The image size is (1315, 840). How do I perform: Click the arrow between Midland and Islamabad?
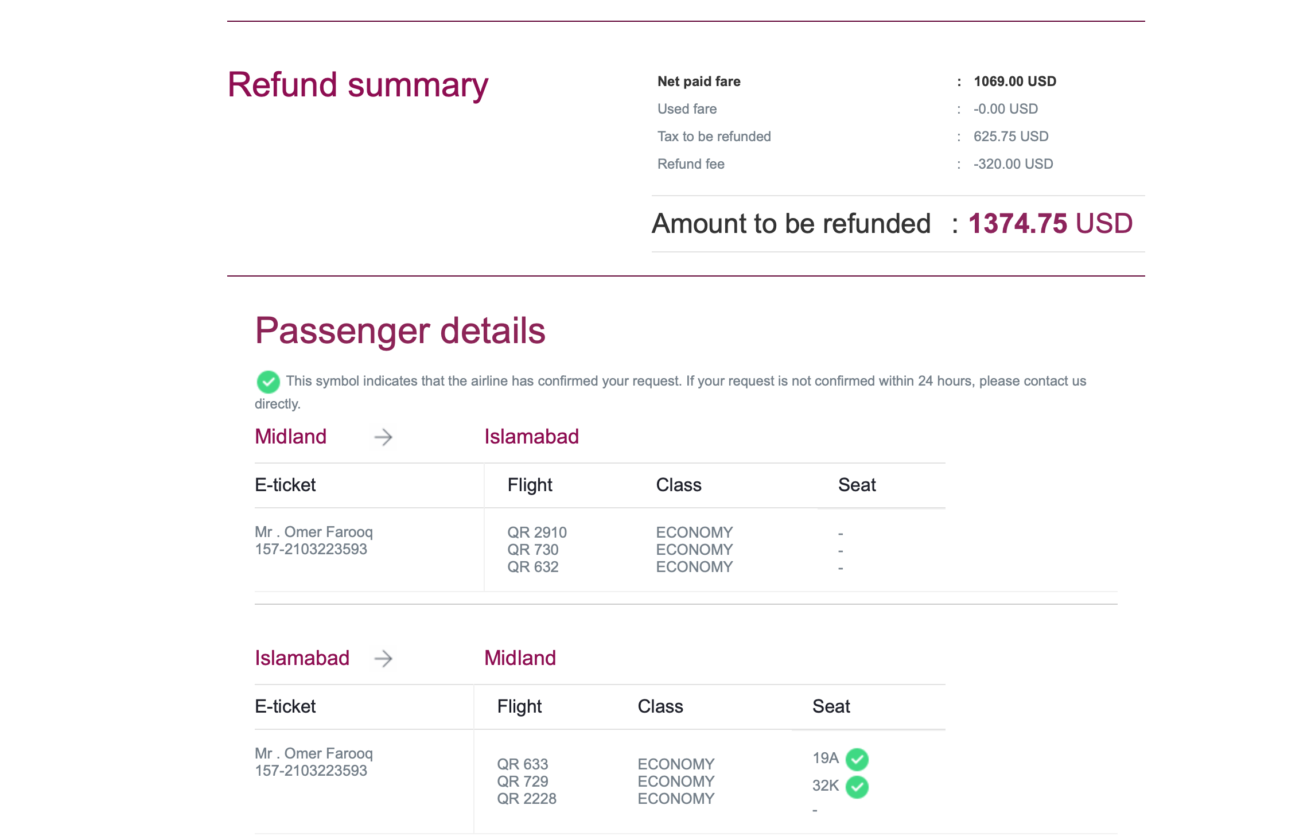pyautogui.click(x=383, y=437)
